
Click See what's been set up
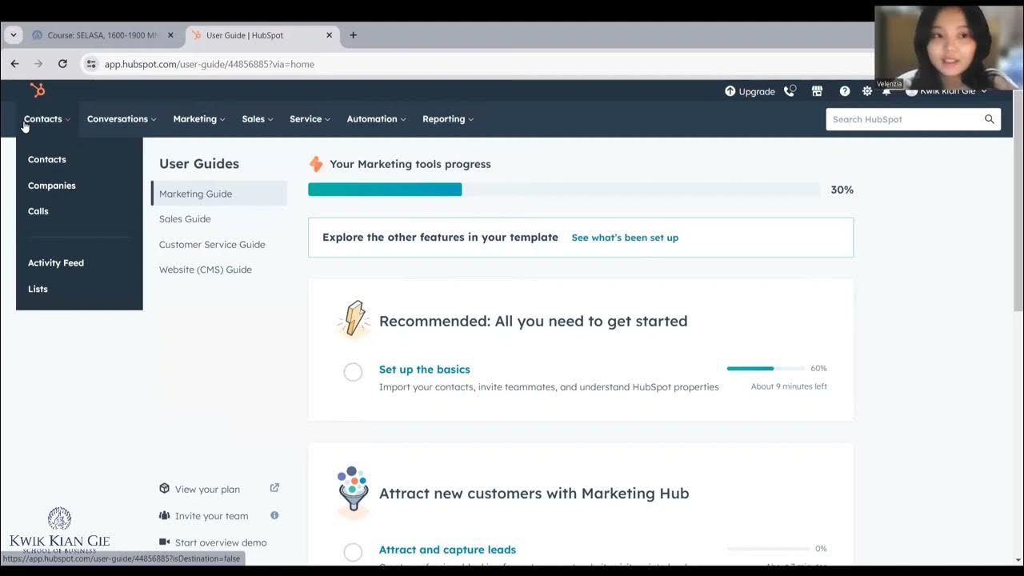pyautogui.click(x=625, y=238)
